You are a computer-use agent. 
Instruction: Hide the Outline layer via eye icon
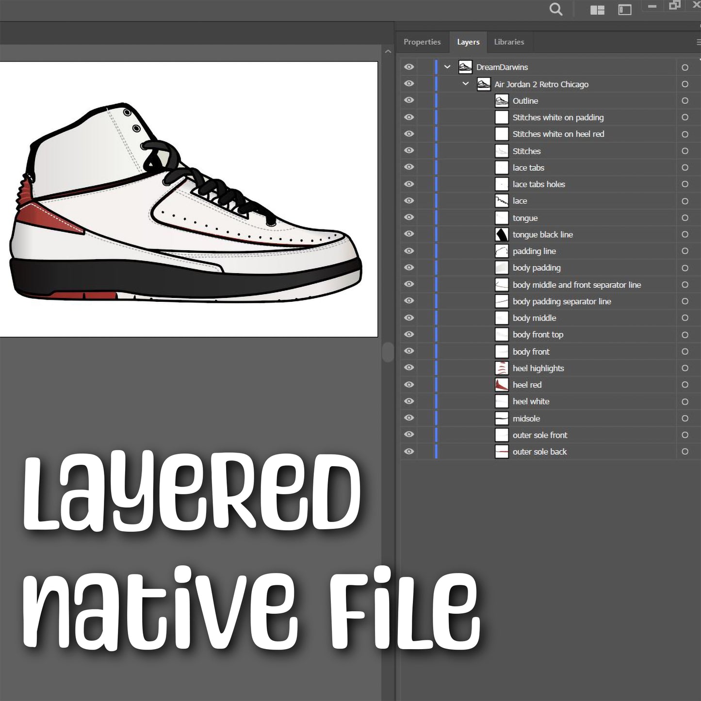tap(409, 100)
